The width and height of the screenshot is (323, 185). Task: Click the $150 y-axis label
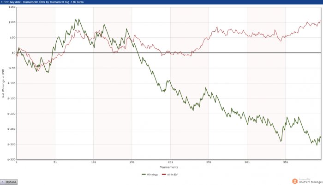(12, 7)
